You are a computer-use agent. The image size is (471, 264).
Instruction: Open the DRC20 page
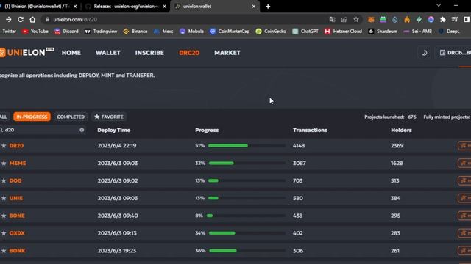[189, 53]
